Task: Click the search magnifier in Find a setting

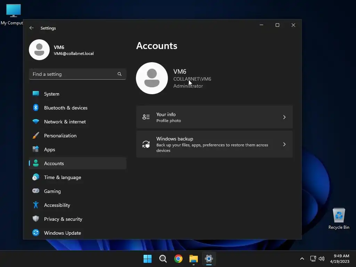Action: click(x=120, y=74)
